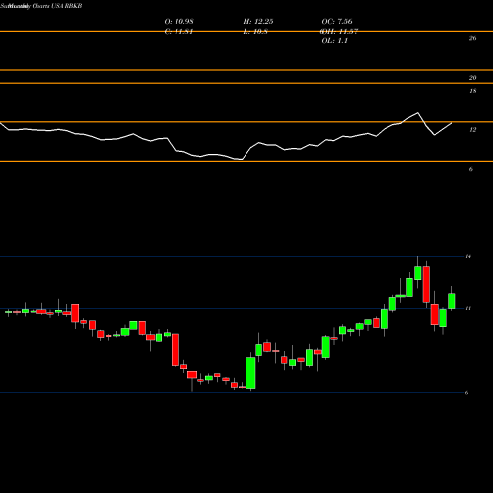Click the upper axis label '20'

472,78
